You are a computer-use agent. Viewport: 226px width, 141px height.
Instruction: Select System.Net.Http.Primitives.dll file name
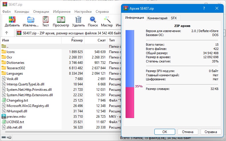[29, 90]
